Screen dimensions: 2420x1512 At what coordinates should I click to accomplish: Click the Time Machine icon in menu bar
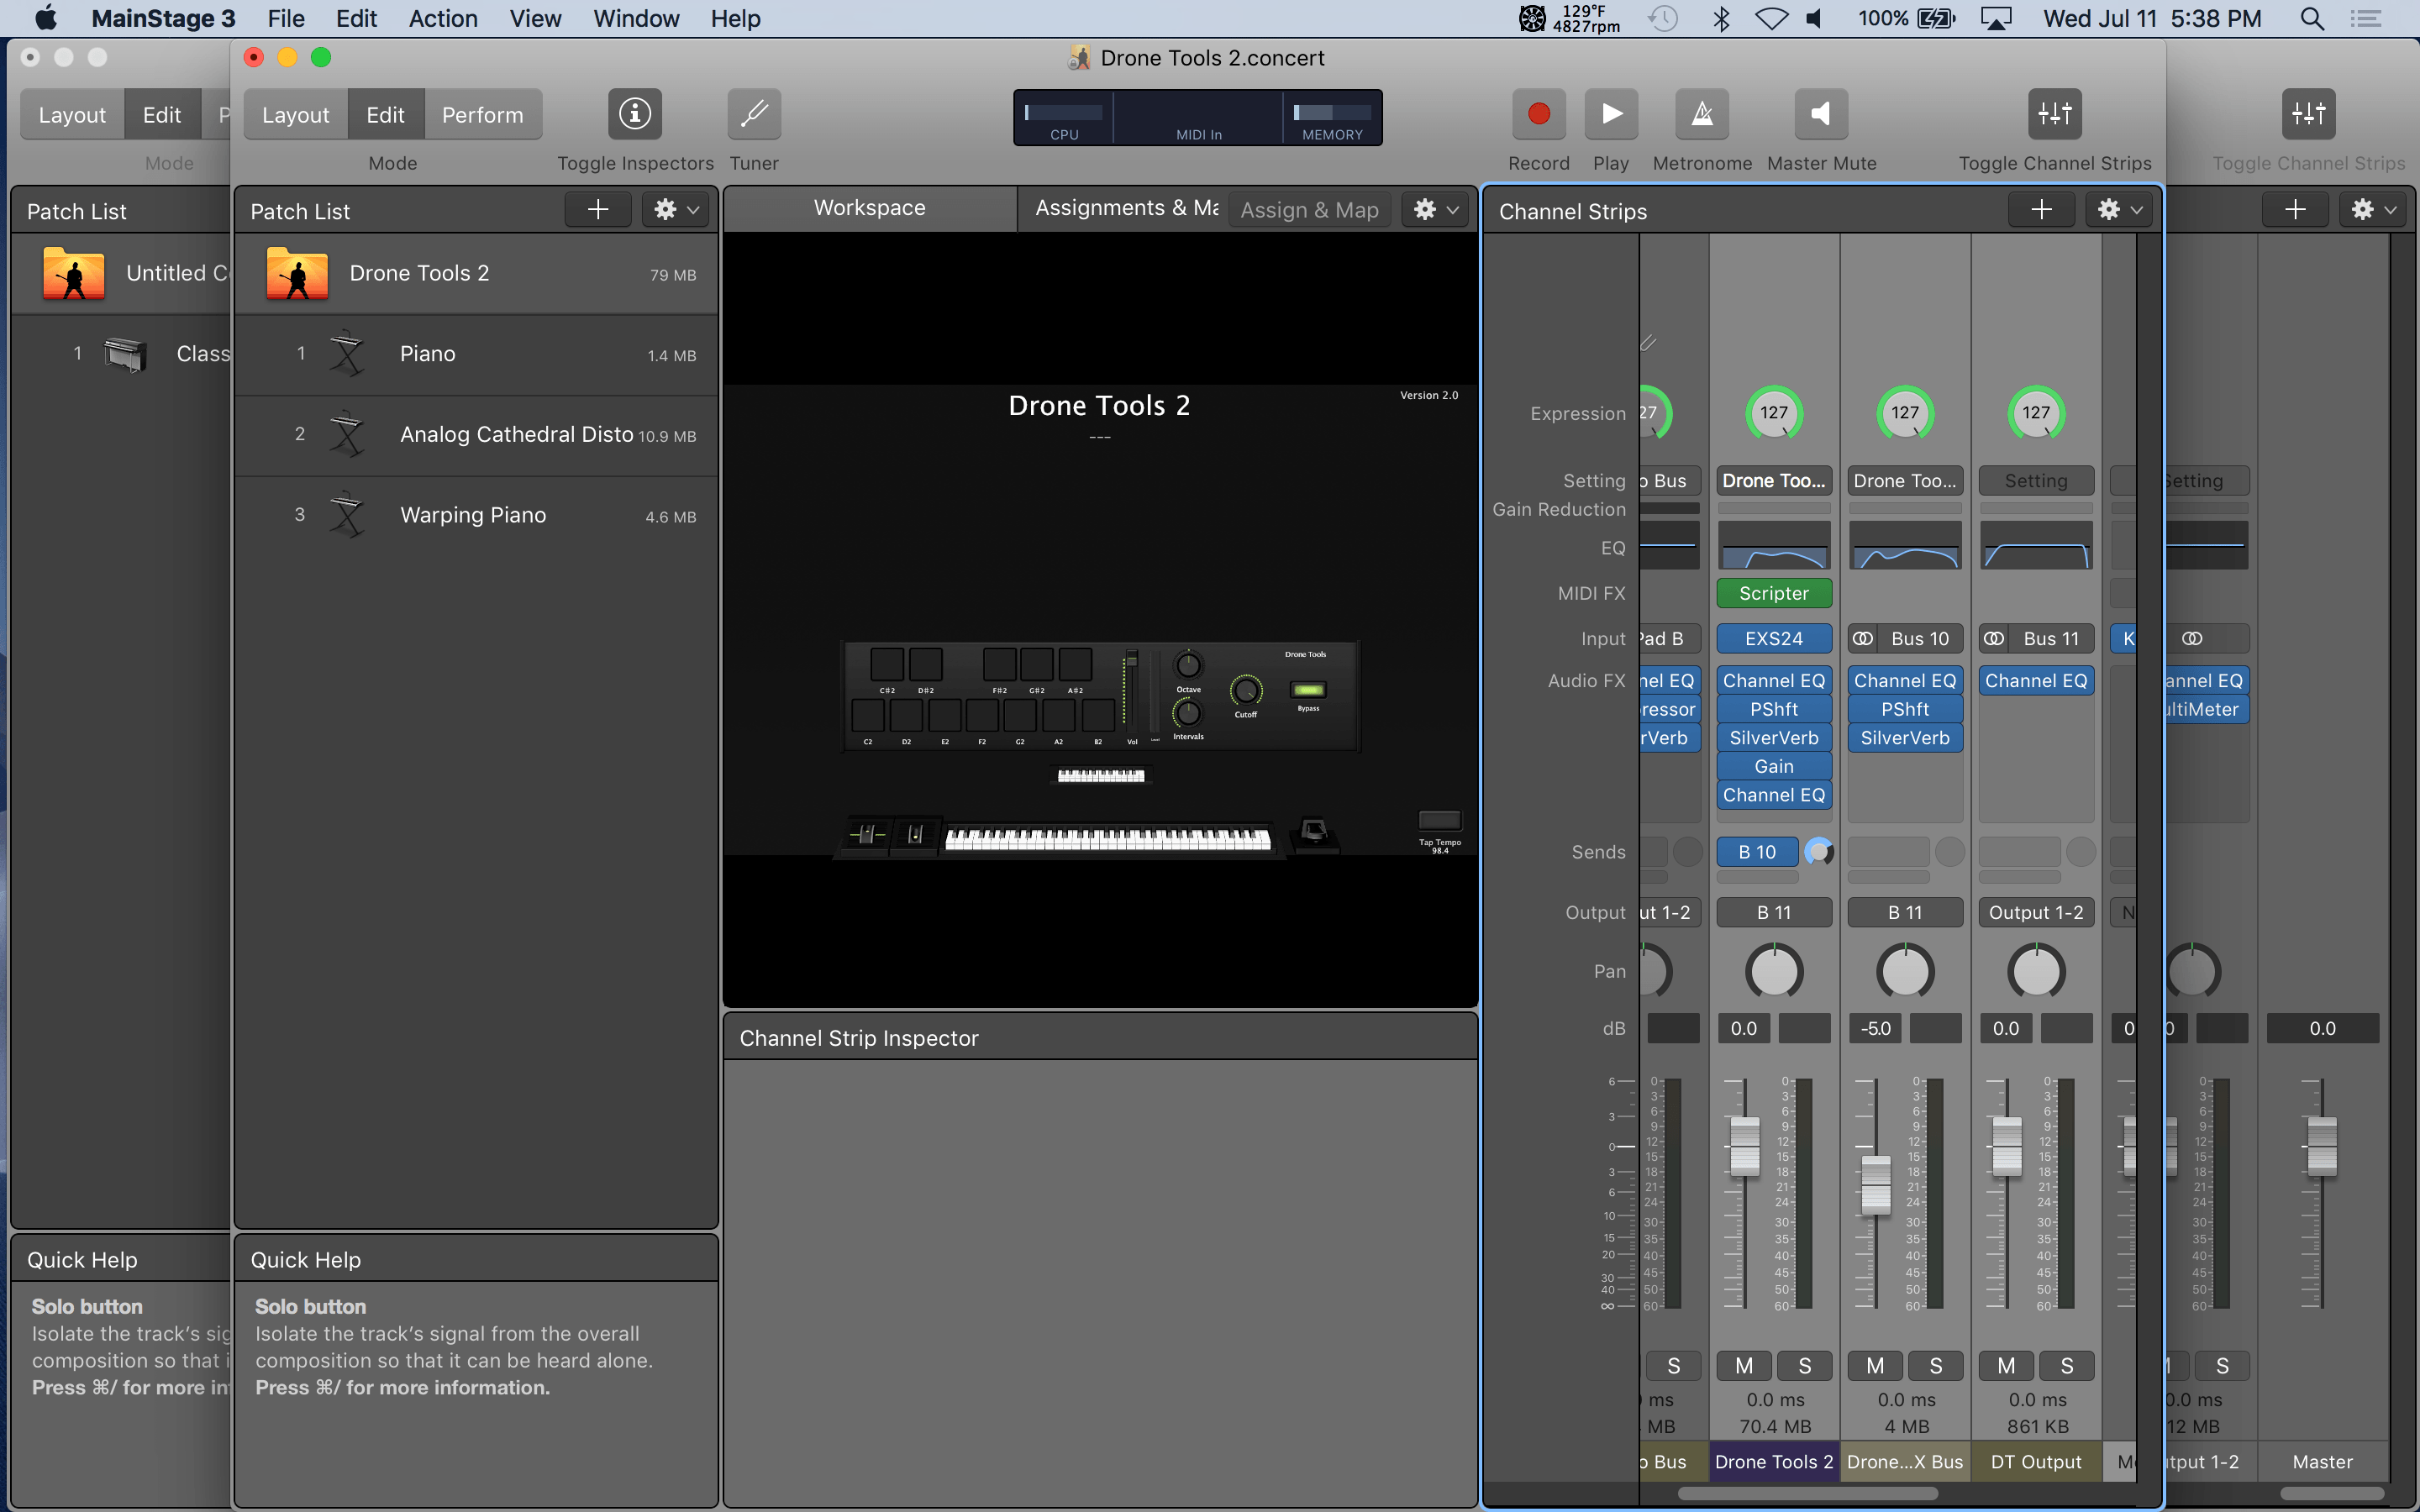[1663, 19]
